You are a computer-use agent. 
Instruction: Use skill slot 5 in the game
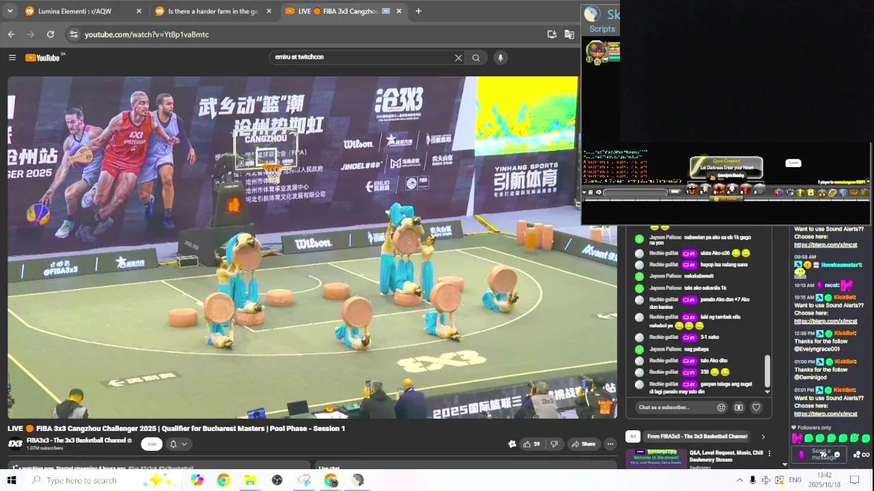745,189
